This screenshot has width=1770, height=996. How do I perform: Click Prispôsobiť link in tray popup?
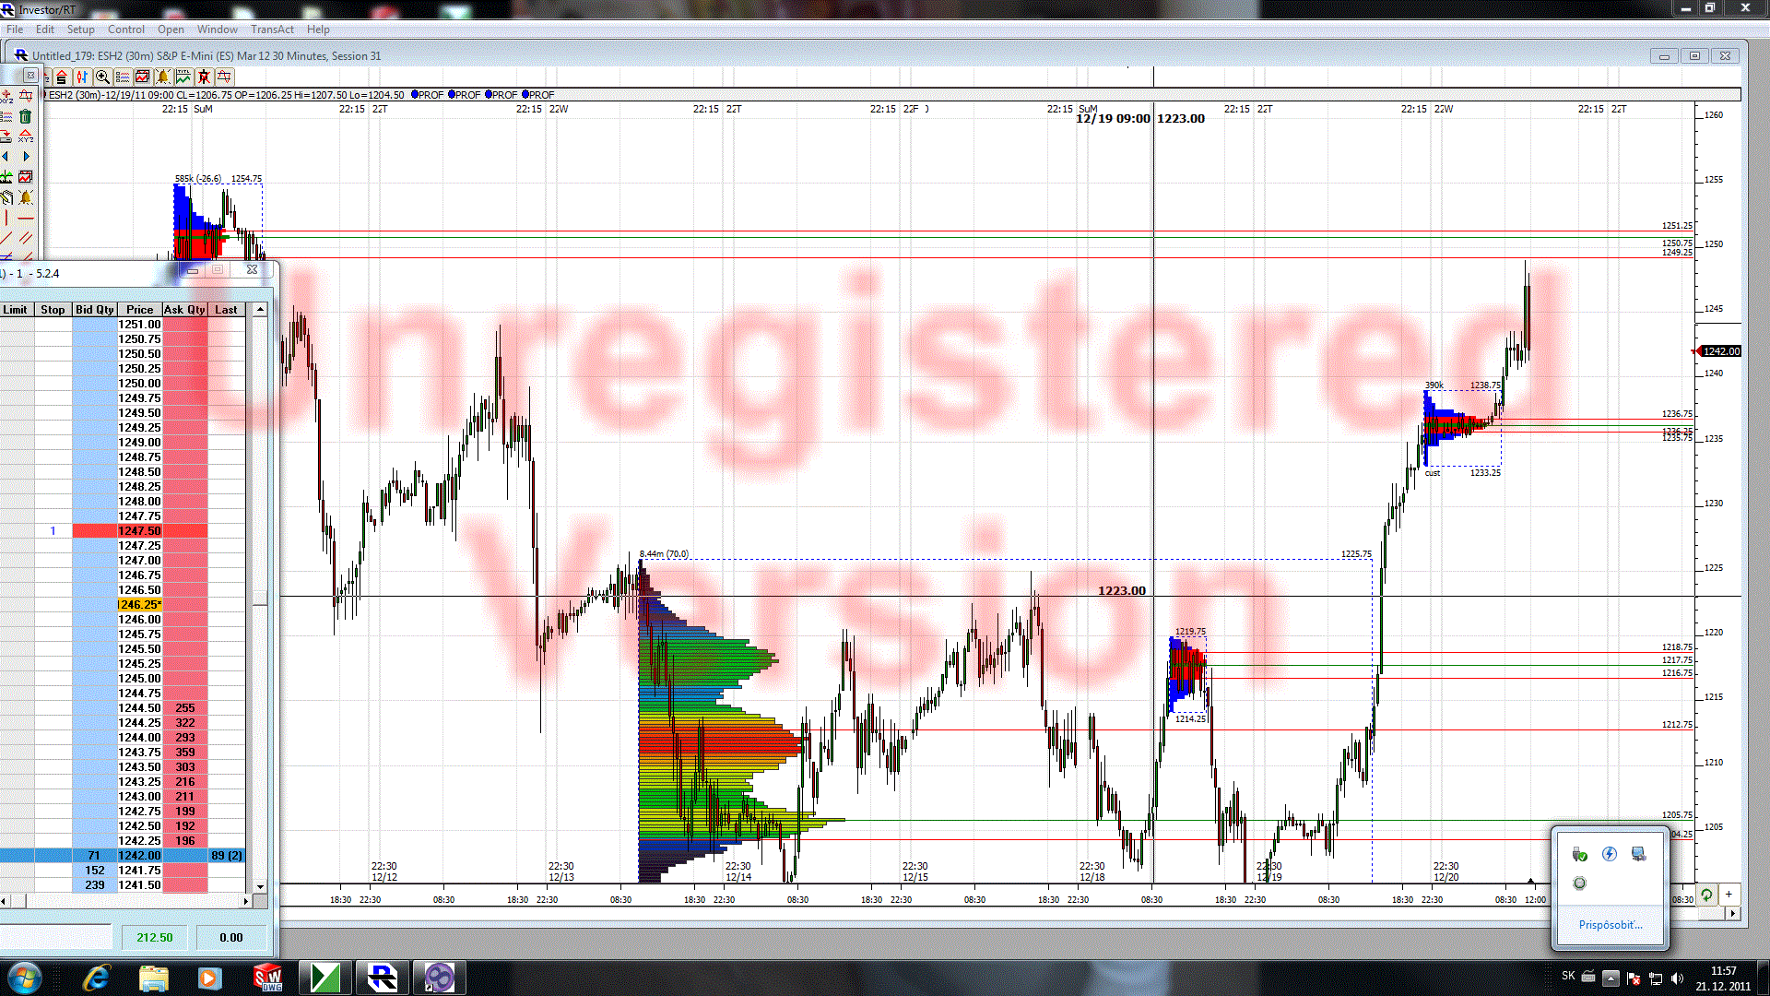pyautogui.click(x=1610, y=925)
